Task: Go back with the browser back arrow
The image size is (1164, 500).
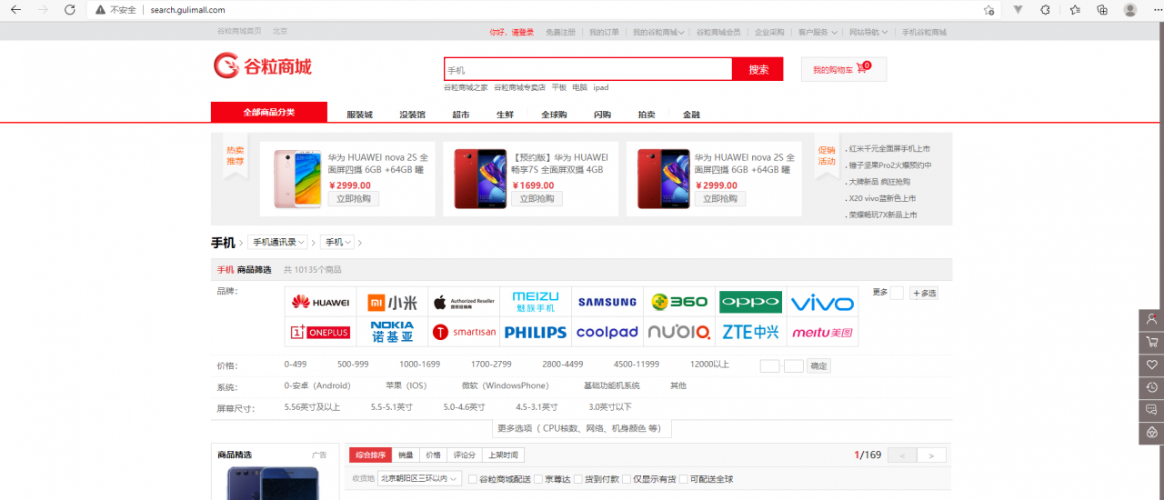Action: tap(15, 9)
